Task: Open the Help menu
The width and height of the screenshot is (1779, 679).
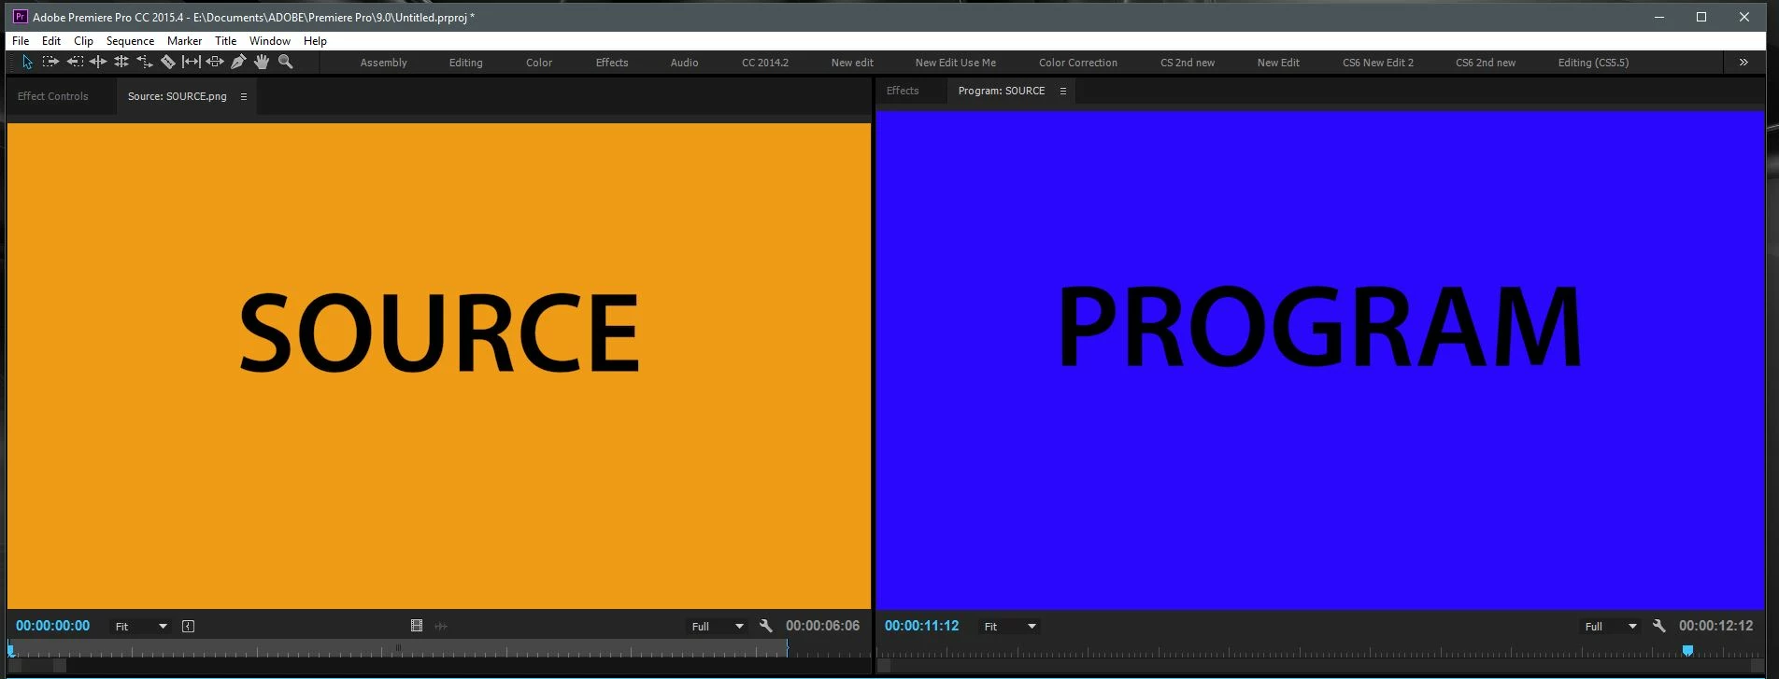Action: click(x=315, y=41)
